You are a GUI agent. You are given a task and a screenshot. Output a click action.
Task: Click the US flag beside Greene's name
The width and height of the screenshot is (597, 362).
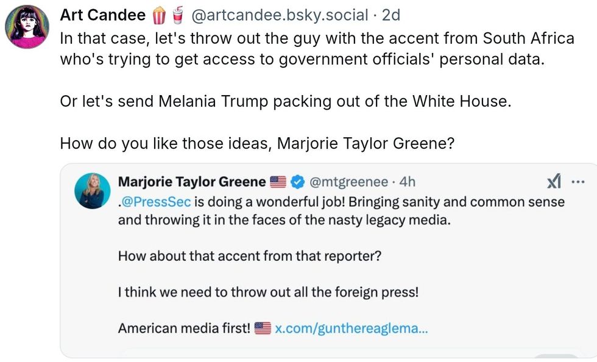pos(278,182)
